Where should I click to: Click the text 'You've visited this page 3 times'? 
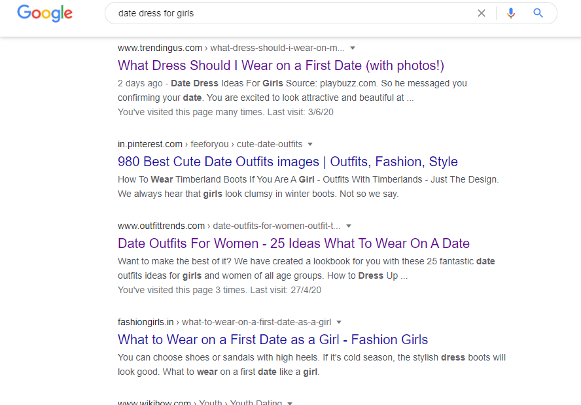point(182,290)
